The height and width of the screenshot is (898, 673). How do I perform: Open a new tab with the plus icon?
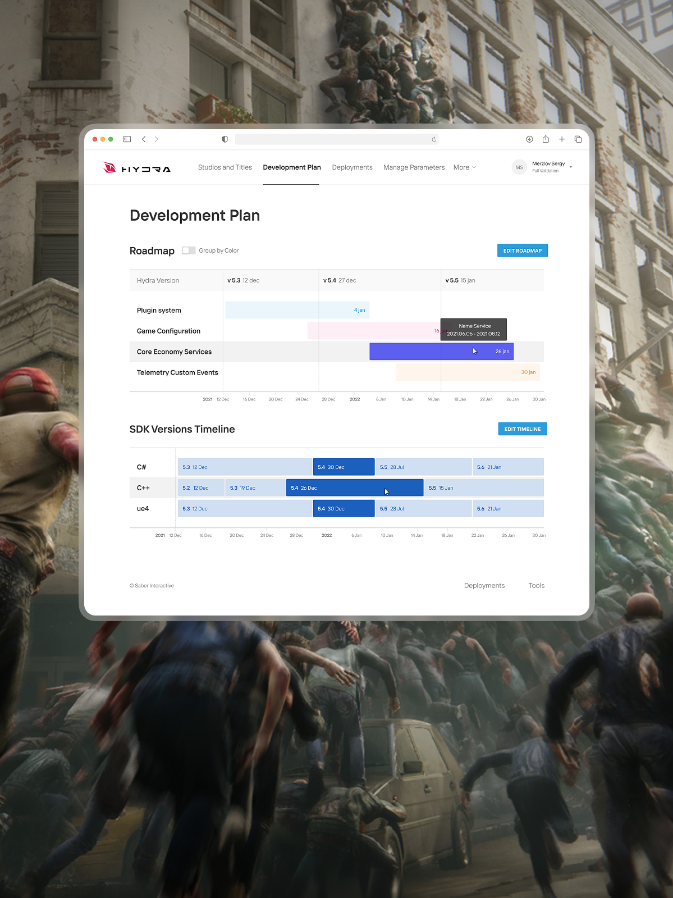tap(561, 139)
